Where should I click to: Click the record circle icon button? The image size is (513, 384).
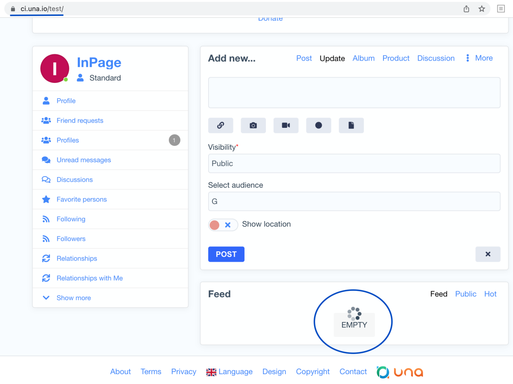[x=318, y=125]
